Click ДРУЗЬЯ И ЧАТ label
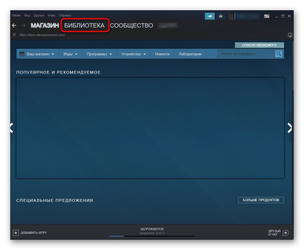Screen dimensions: 304x250 274,232
